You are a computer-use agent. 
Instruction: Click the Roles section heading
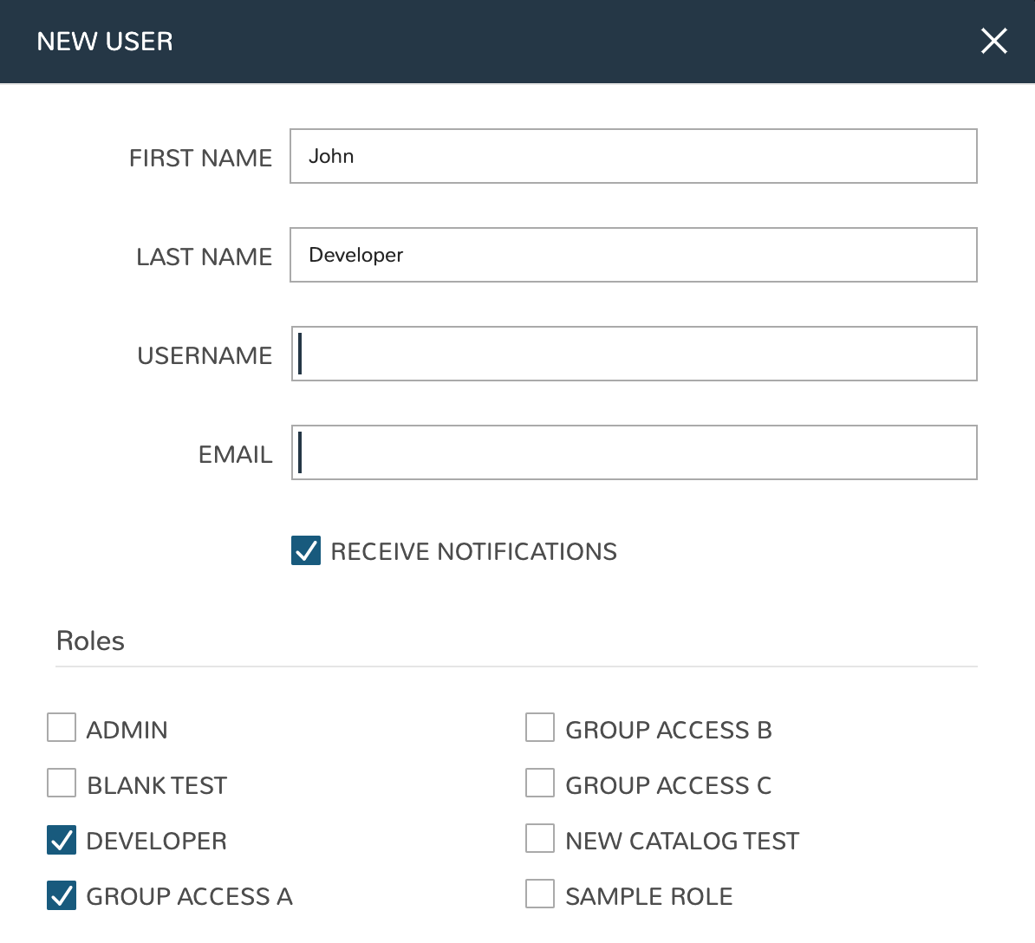coord(90,641)
